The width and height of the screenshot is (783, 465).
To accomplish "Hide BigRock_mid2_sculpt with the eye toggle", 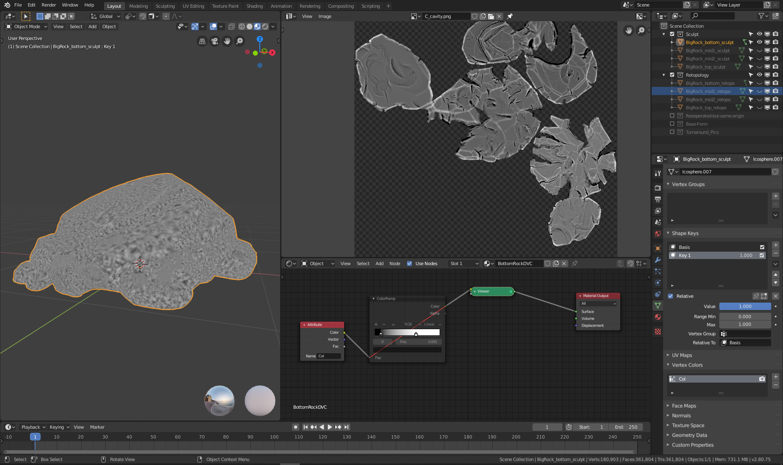I will [x=759, y=58].
